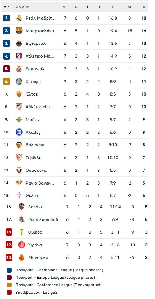The image size is (155, 299).
Task: Click the Espanyol club crest
Action: coord(19,69)
